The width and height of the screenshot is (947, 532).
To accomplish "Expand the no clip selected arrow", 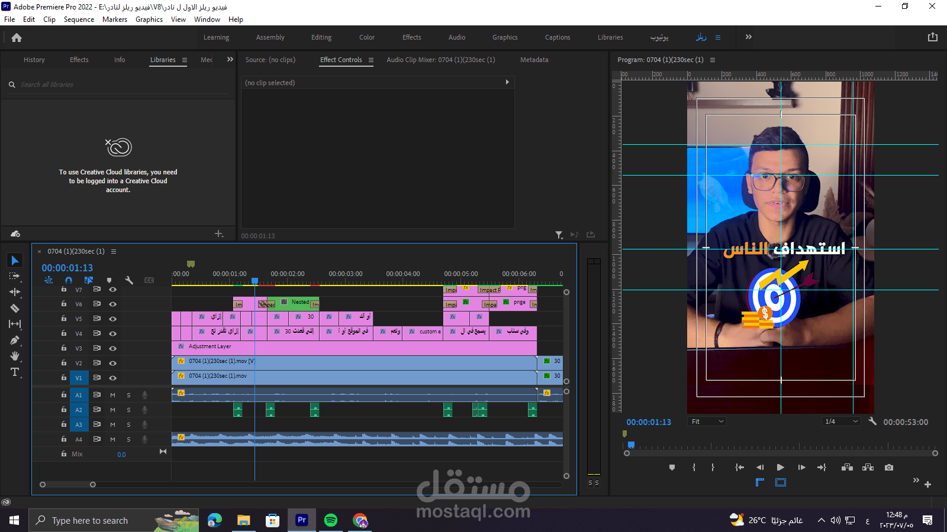I will point(507,82).
